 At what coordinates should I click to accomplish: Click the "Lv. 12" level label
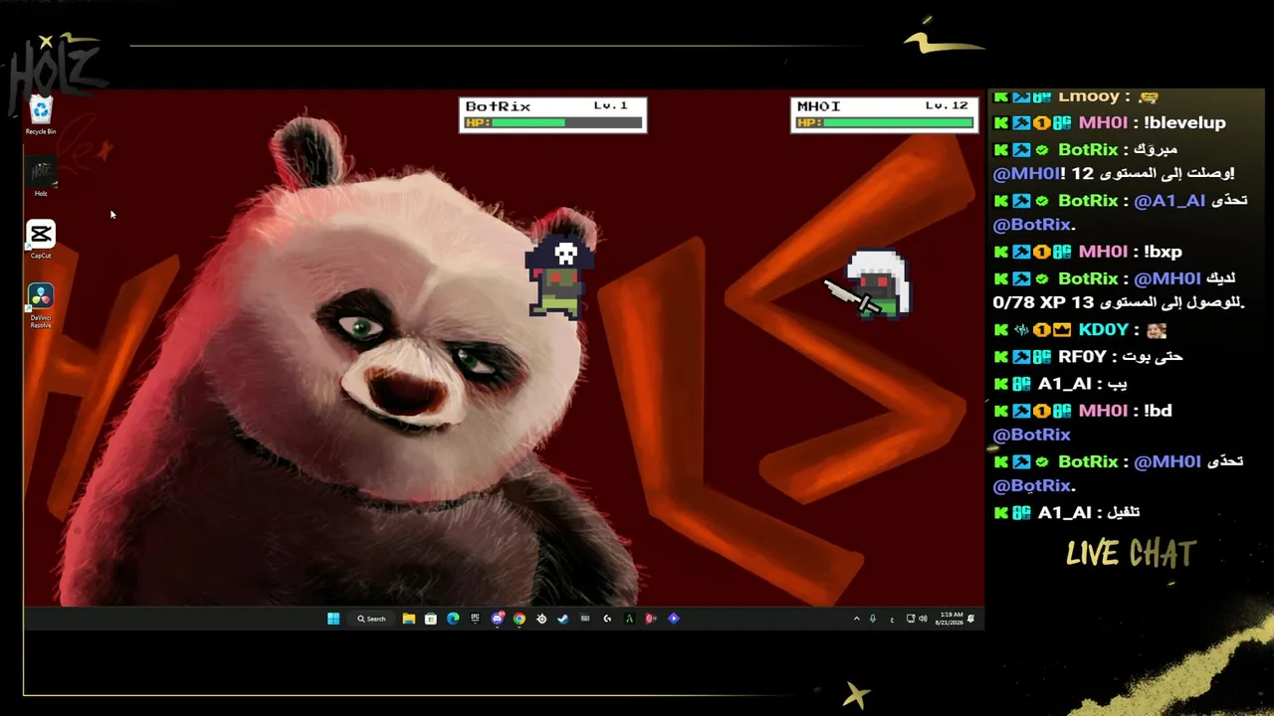coord(947,105)
